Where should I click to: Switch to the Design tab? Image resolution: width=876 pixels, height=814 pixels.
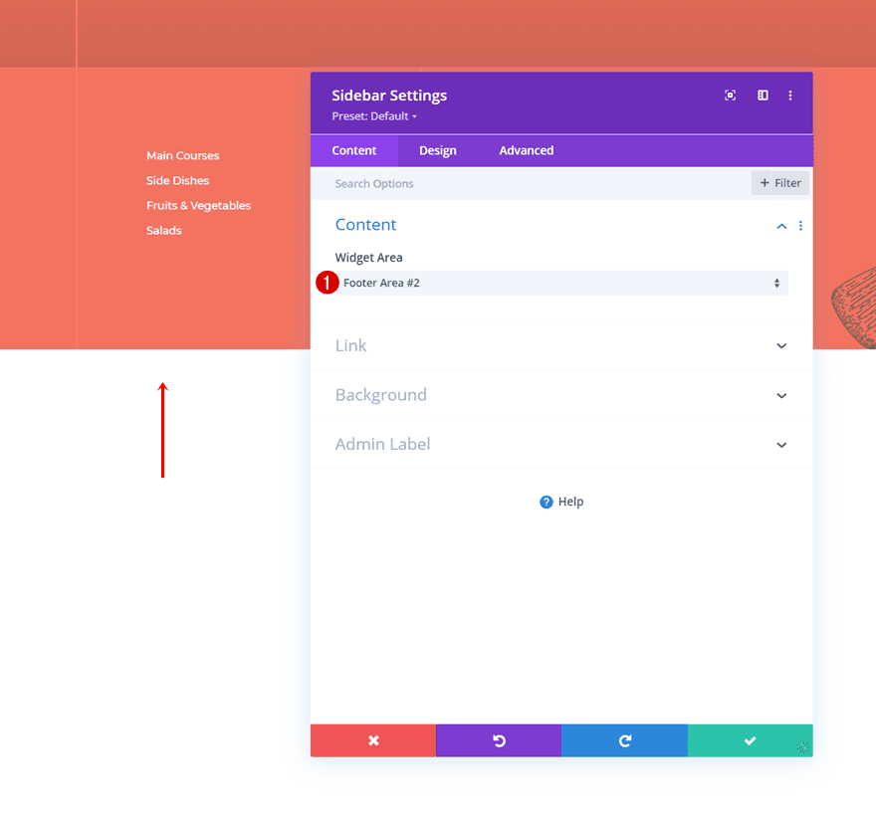(x=437, y=150)
